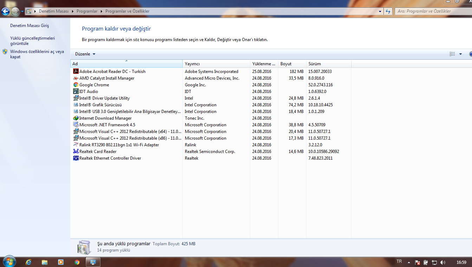This screenshot has width=472, height=267.
Task: Click the 25.08.2016 install date cell
Action: pos(262,72)
